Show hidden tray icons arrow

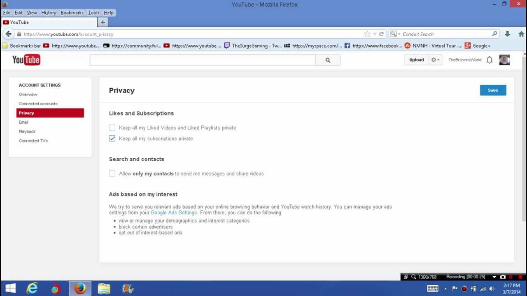(x=445, y=289)
